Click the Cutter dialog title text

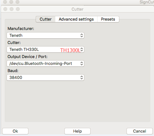coord(77,9)
